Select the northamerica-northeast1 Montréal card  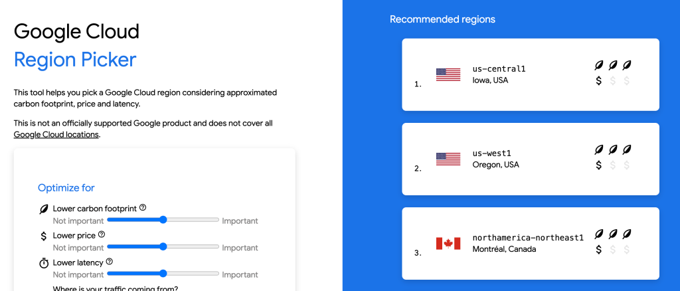530,243
